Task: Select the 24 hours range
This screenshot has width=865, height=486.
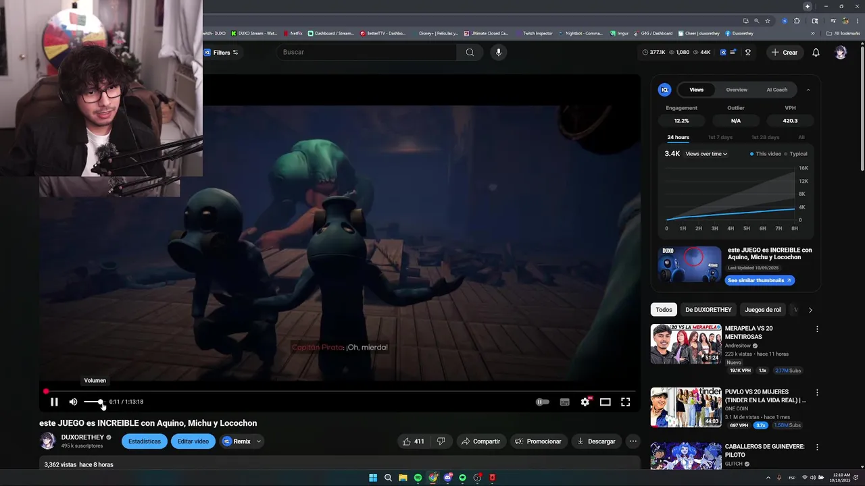Action: point(678,137)
